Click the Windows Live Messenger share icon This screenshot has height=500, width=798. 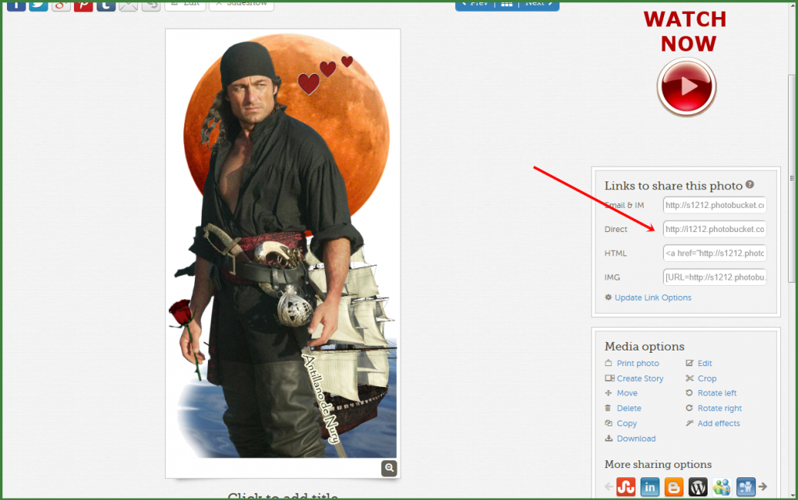coord(722,488)
